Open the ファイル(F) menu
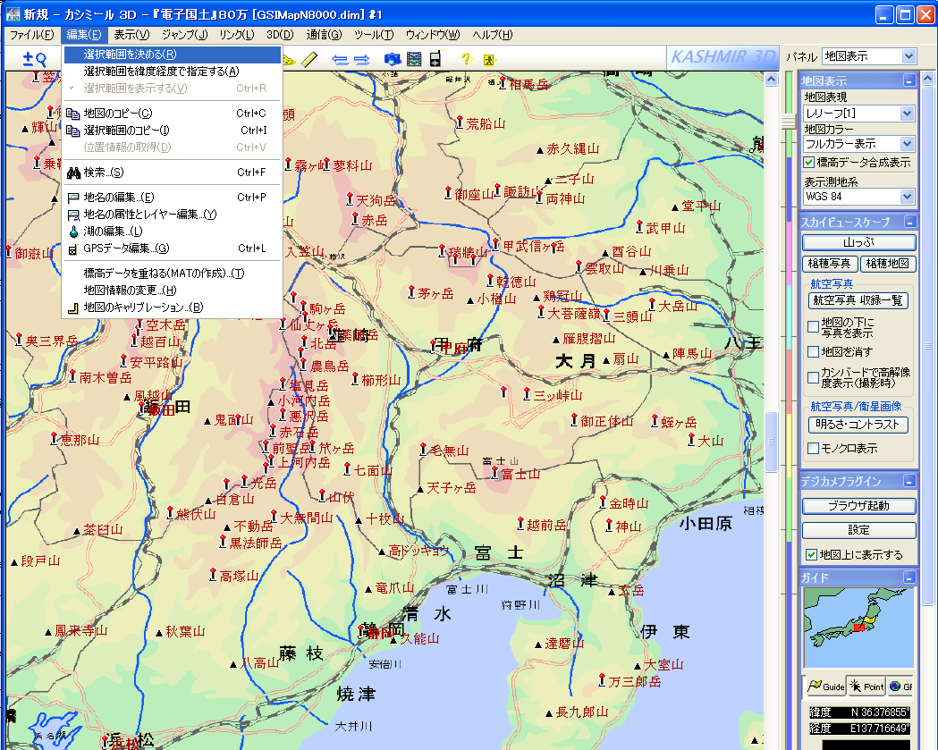Screen dimensions: 938x750 coord(31,35)
